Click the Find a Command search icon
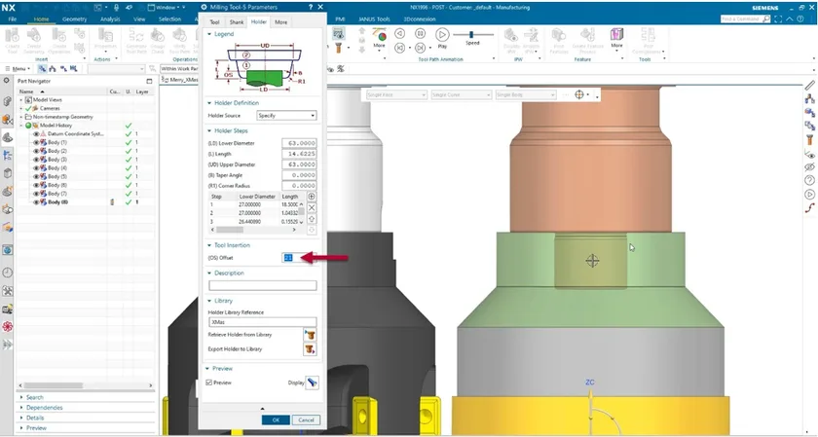The width and height of the screenshot is (818, 437). [x=765, y=18]
